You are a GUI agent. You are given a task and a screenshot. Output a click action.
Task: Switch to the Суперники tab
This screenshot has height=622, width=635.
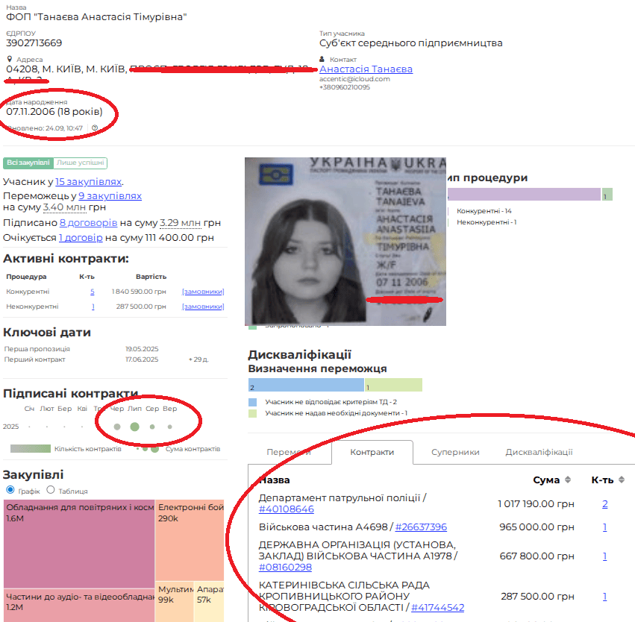(455, 452)
